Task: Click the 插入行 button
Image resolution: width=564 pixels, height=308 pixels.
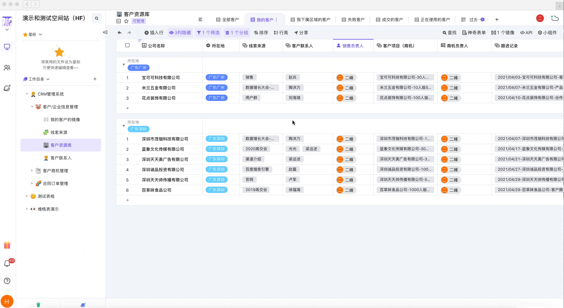Action: click(154, 33)
